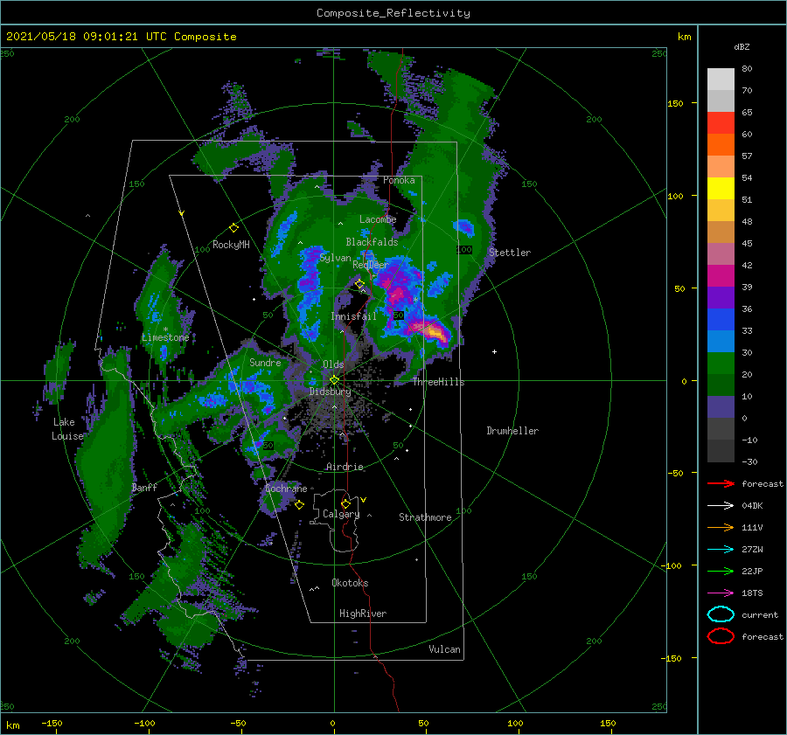
Task: Click the Didsbury label
Action: [331, 392]
